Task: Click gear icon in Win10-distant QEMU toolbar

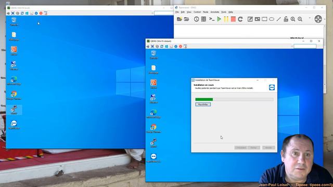Action: point(157,46)
